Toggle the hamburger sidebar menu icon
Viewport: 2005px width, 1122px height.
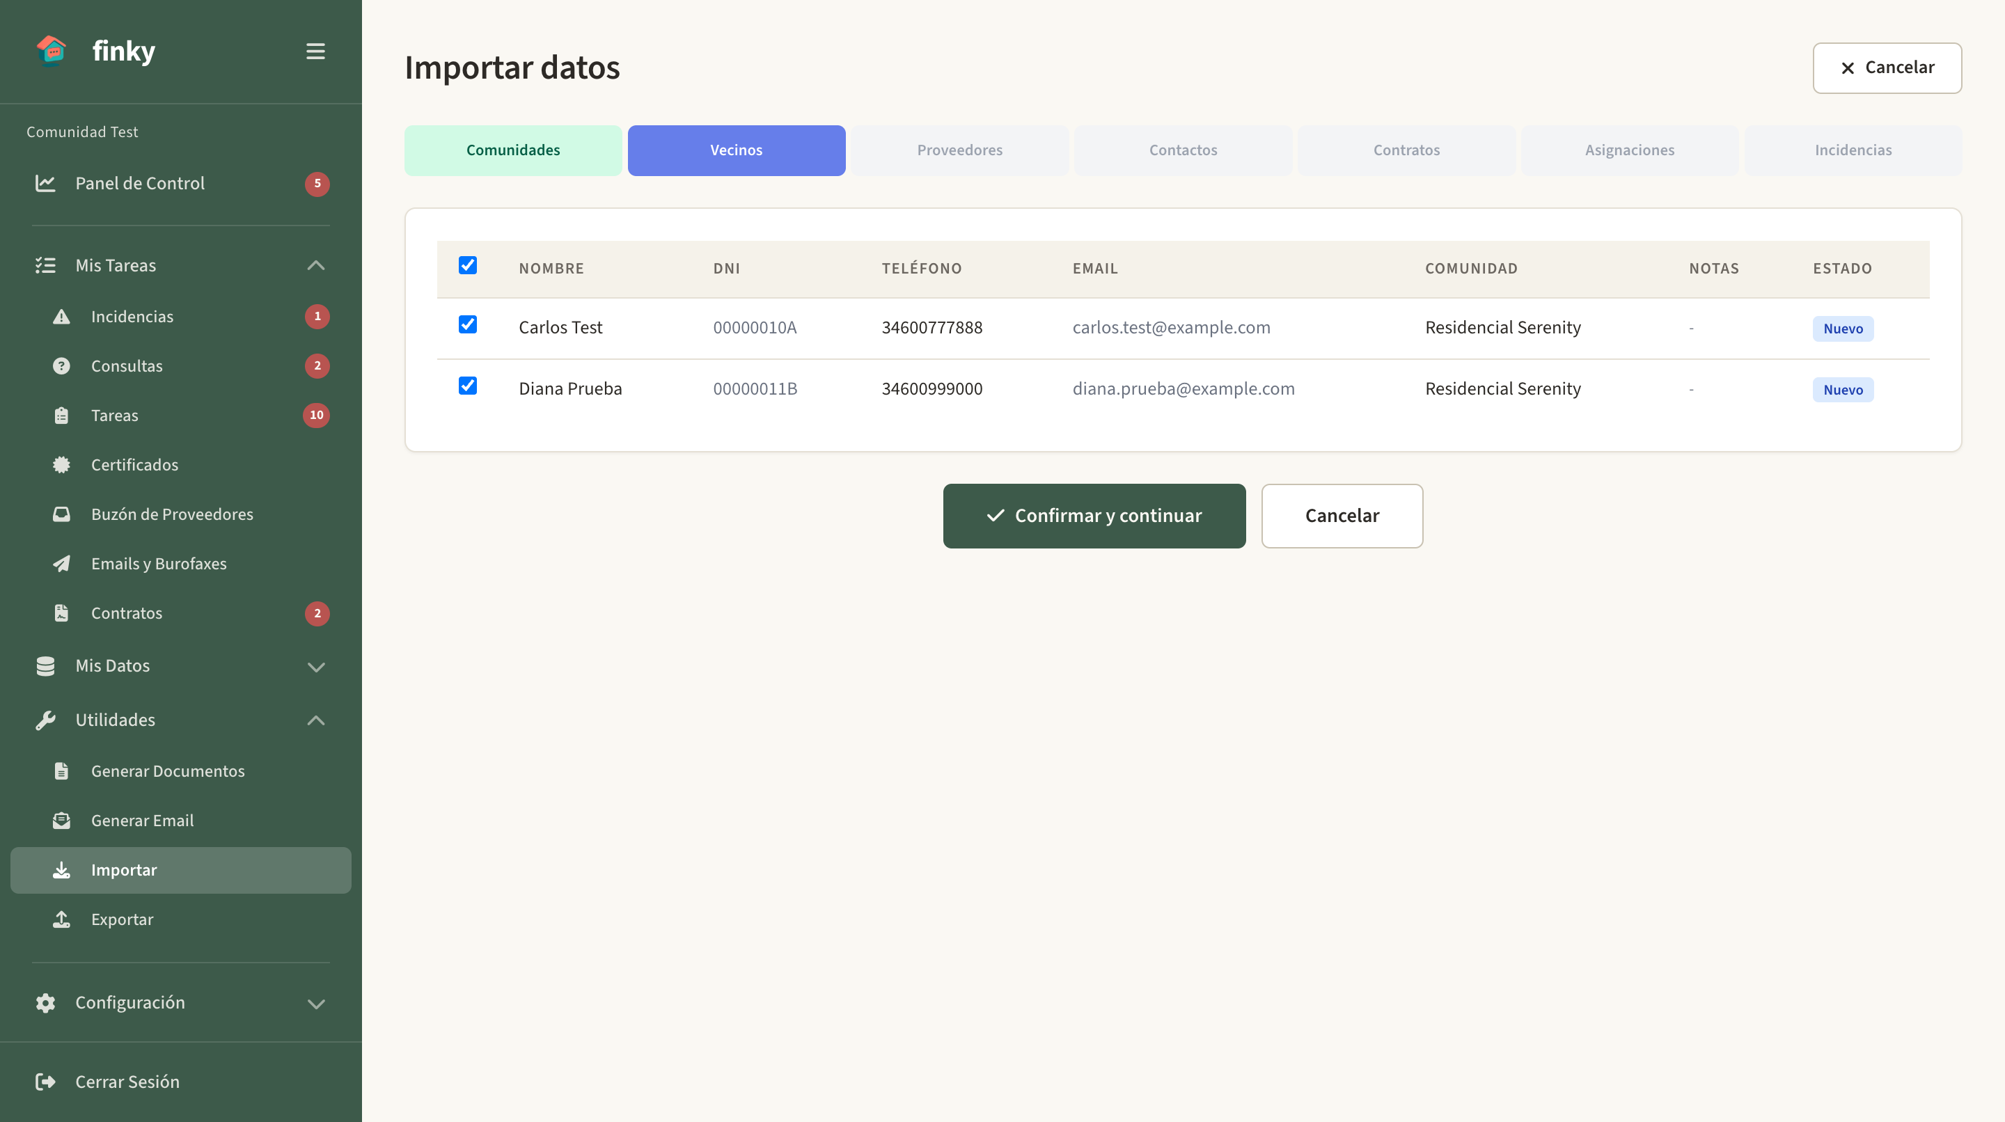[315, 52]
